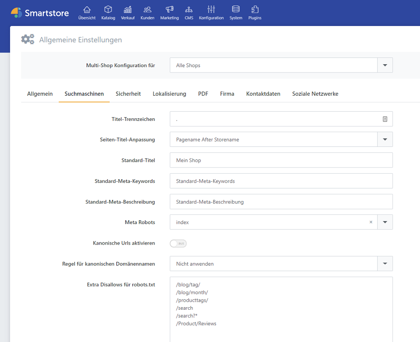The width and height of the screenshot is (420, 342).
Task: Click the Smartstore logo link
Action: 40,13
